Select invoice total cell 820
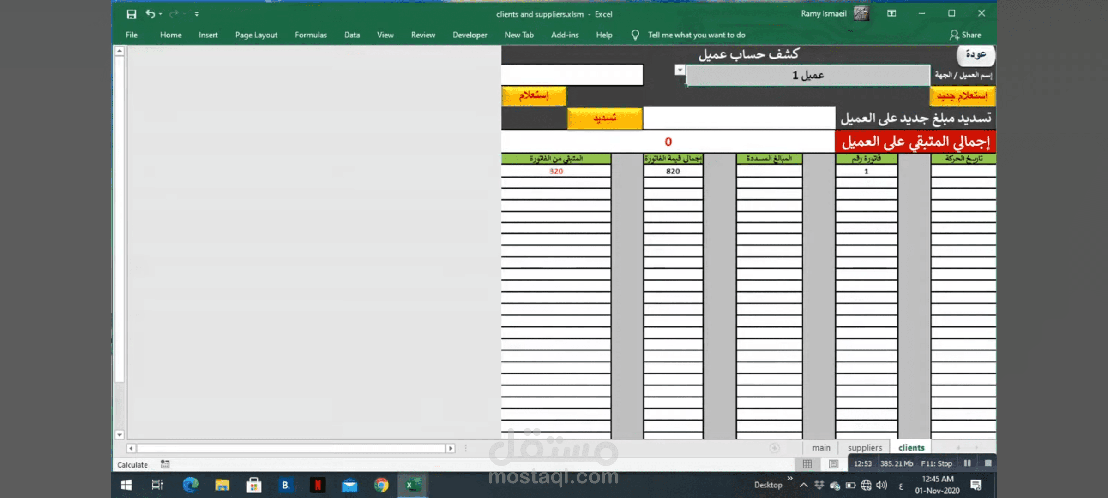1108x498 pixels. tap(673, 171)
